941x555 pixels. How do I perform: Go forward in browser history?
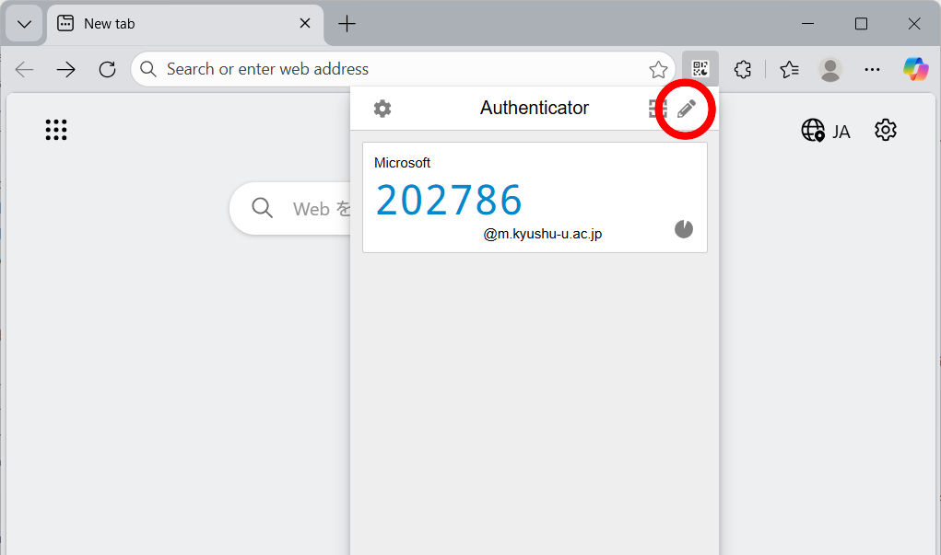pyautogui.click(x=66, y=70)
